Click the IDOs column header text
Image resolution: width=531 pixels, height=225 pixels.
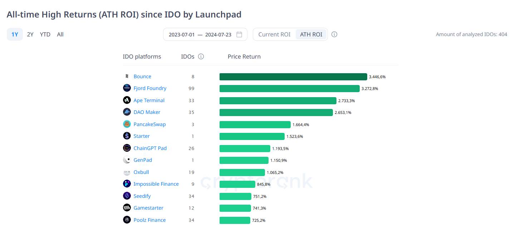tap(188, 56)
